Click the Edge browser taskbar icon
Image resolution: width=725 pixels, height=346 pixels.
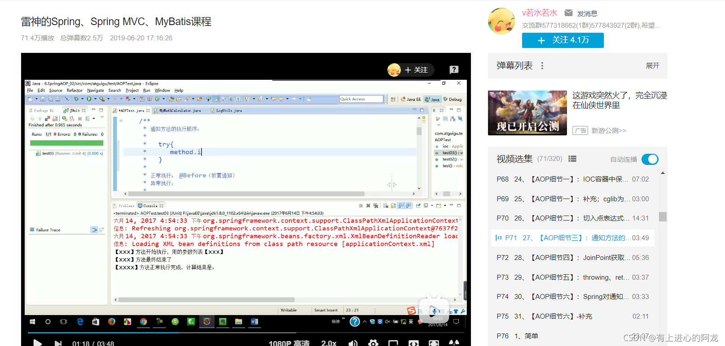tap(80, 322)
